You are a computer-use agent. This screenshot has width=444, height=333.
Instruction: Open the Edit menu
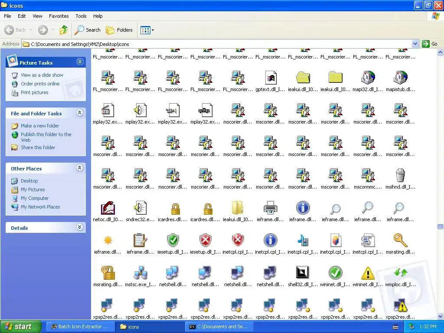(x=22, y=16)
